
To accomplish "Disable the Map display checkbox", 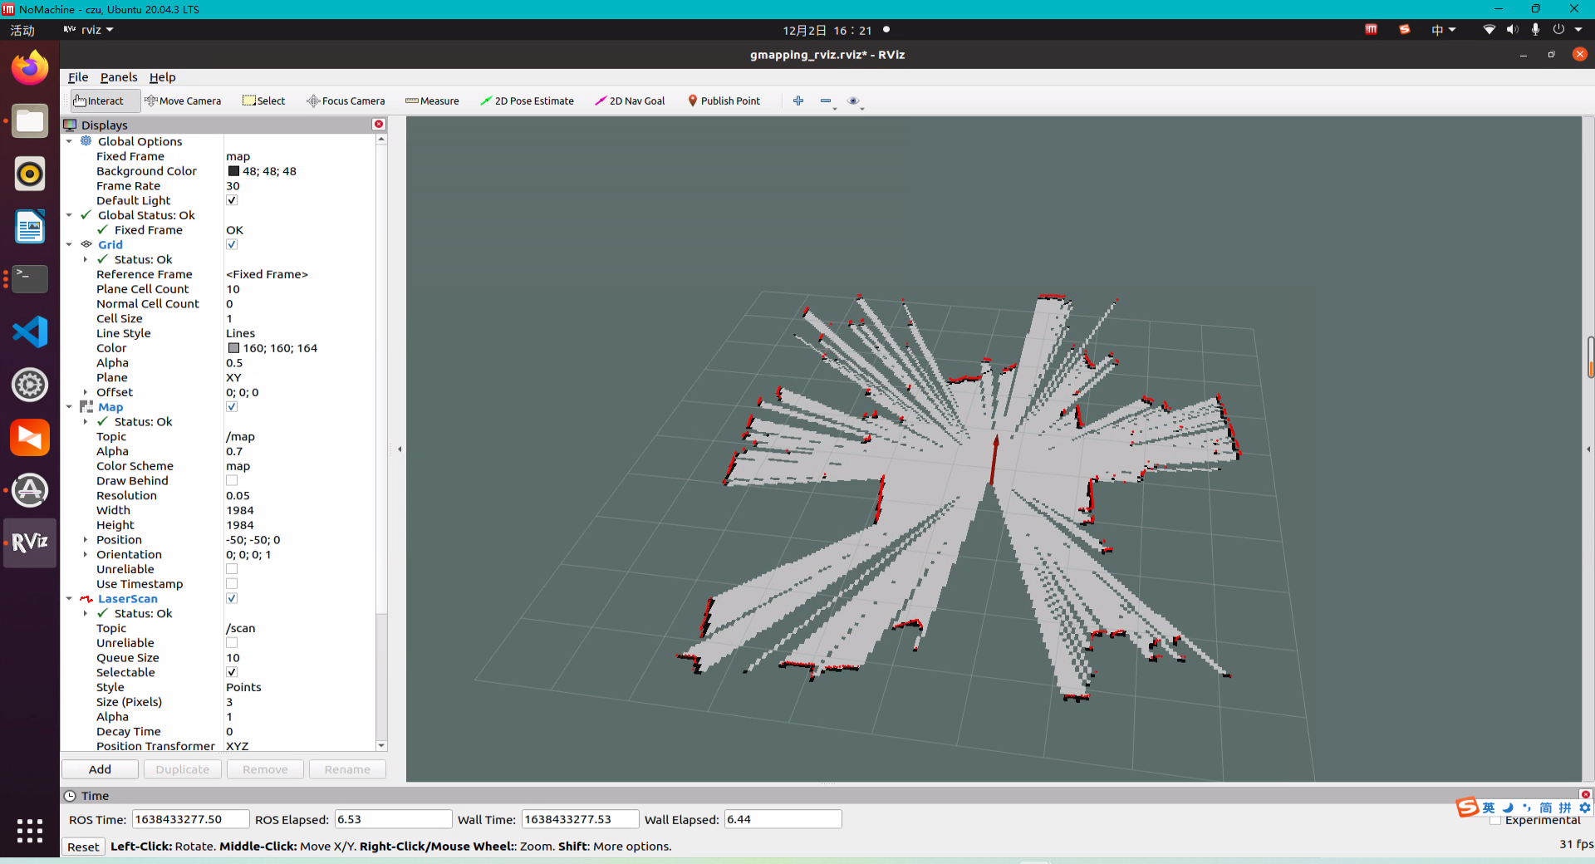I will (x=232, y=407).
